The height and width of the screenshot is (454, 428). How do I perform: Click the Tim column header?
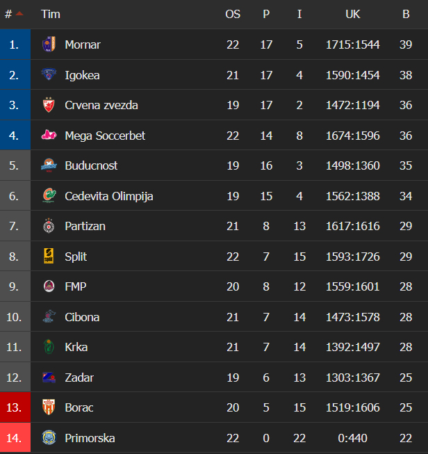pyautogui.click(x=51, y=14)
